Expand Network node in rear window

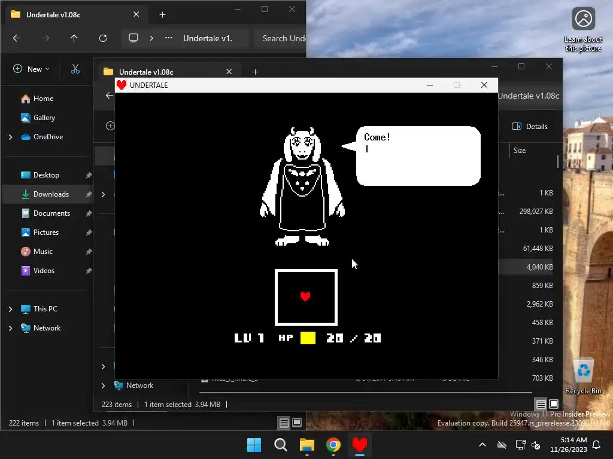coord(11,328)
